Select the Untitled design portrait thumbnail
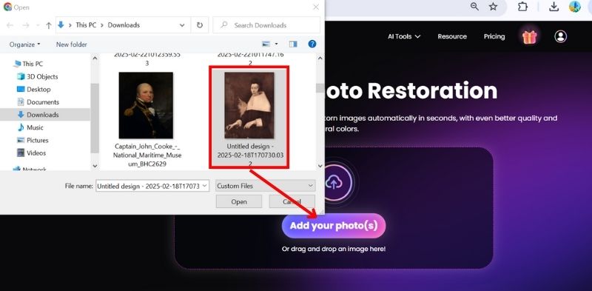592x291 pixels. 249,105
